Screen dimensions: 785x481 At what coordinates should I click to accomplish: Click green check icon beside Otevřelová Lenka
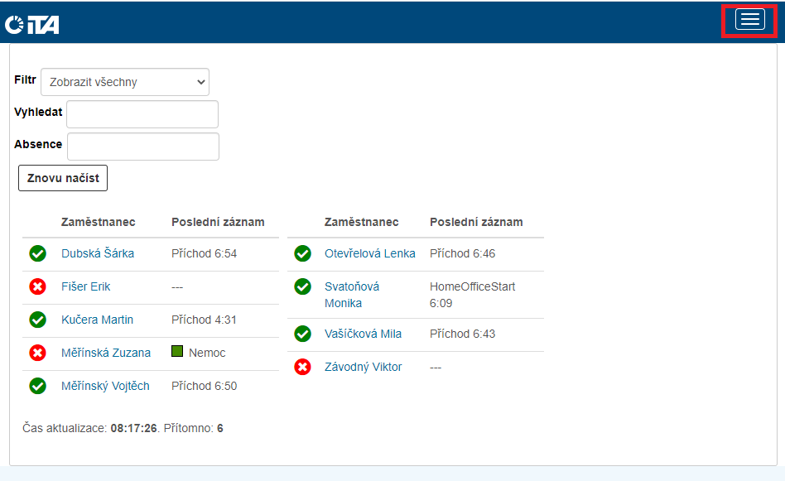[x=302, y=253]
